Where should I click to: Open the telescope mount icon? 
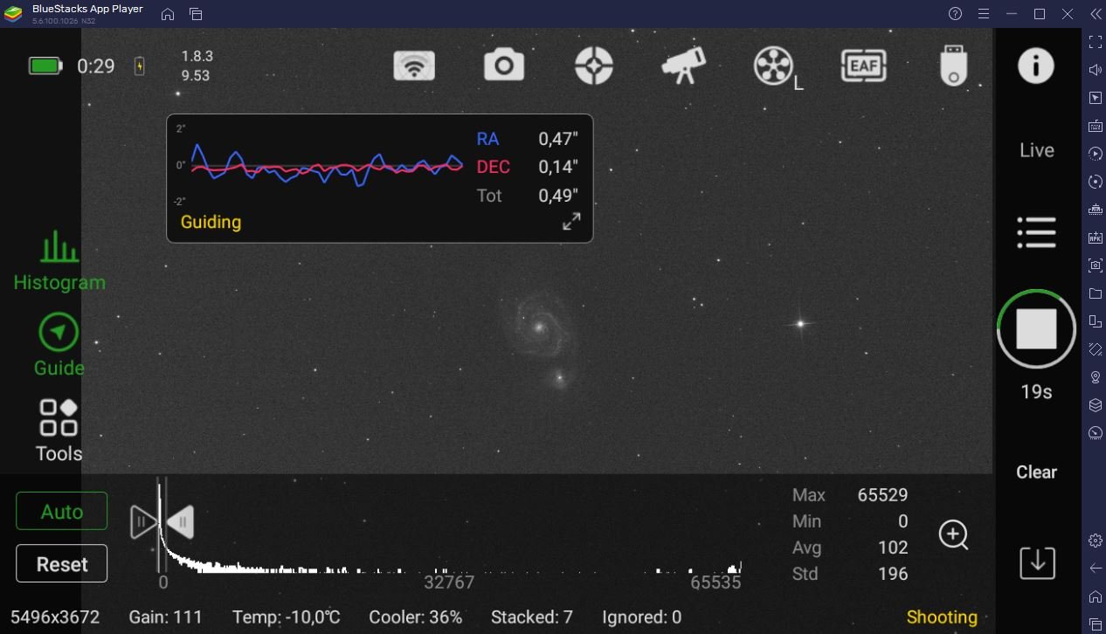[683, 65]
